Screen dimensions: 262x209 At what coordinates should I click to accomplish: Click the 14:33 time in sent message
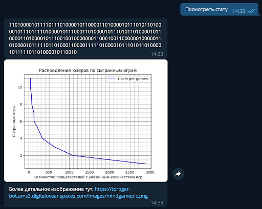point(238,11)
